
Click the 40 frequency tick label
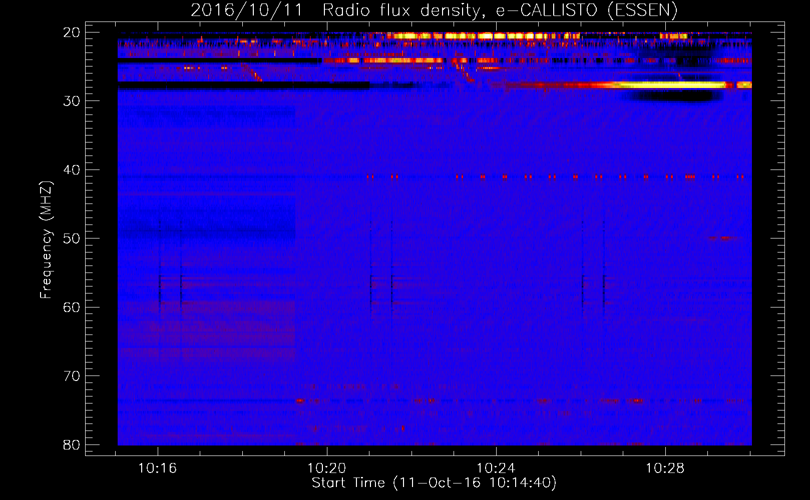[x=72, y=170]
